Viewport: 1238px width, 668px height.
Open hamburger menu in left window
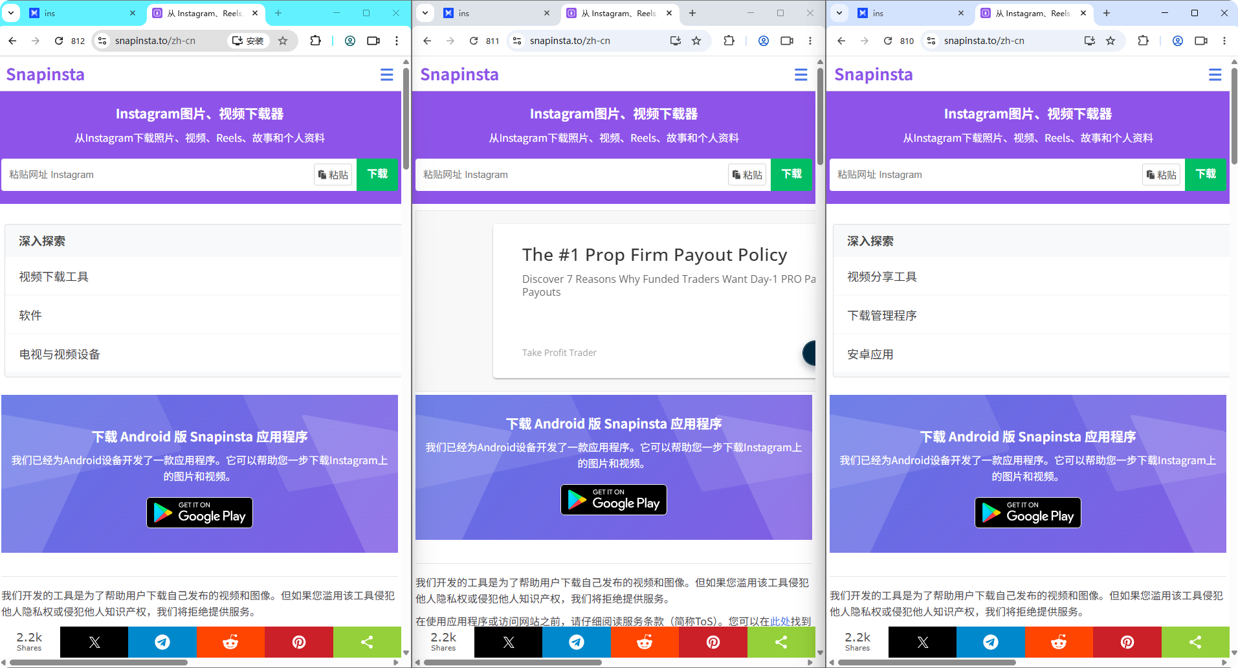point(386,75)
